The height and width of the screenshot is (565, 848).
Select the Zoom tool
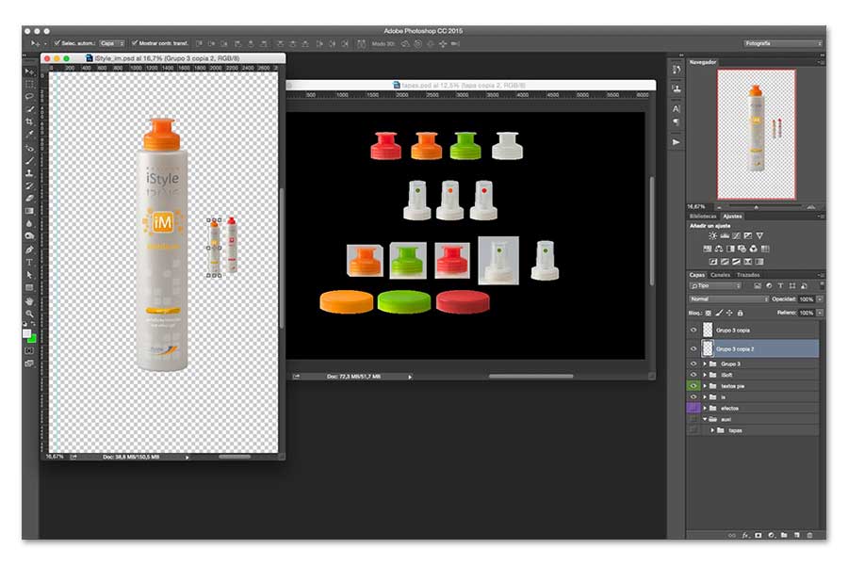(29, 314)
